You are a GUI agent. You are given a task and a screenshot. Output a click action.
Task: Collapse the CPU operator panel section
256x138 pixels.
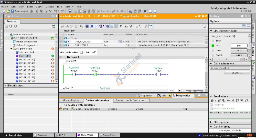[x=211, y=31]
